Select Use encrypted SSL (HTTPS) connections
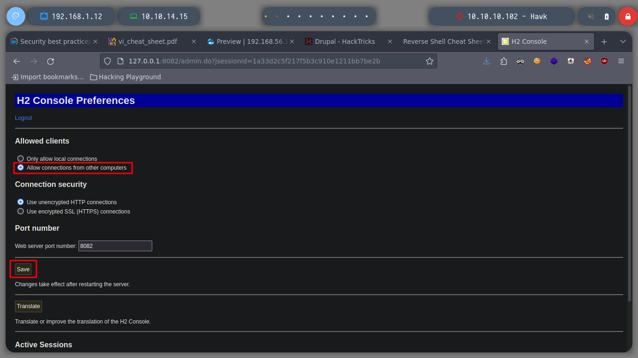Viewport: 638px width, 358px height. (x=21, y=211)
